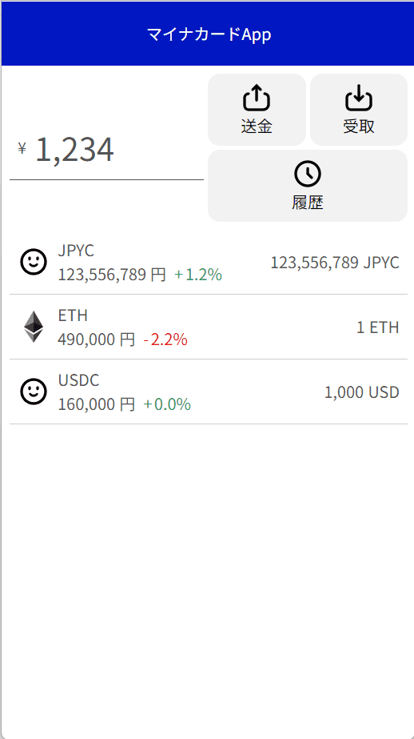The image size is (414, 739).
Task: Click the Ethereum diamond logo icon
Action: [34, 327]
